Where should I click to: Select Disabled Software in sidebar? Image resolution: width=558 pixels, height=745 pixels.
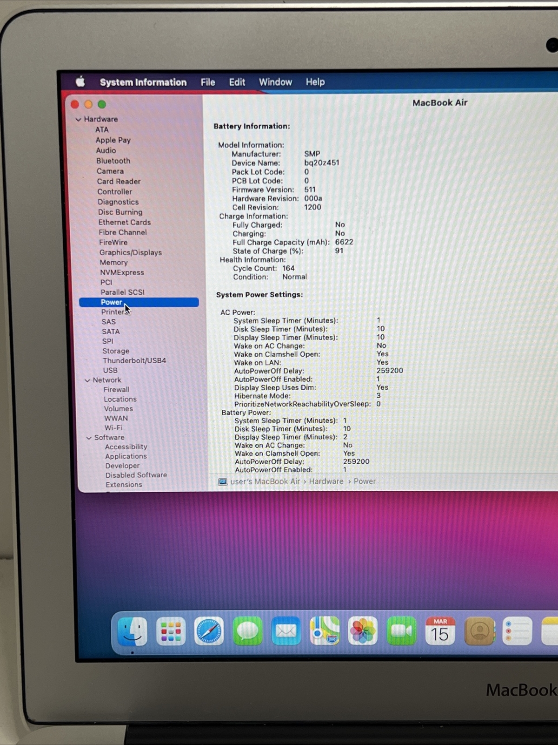[136, 475]
